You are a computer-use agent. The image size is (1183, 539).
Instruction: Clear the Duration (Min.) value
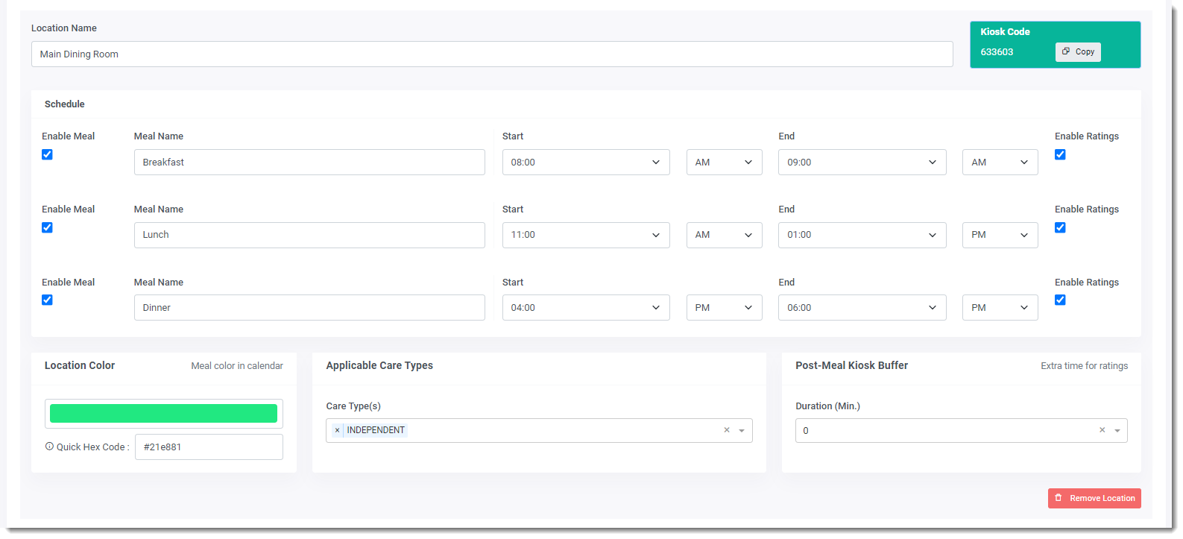[1102, 430]
